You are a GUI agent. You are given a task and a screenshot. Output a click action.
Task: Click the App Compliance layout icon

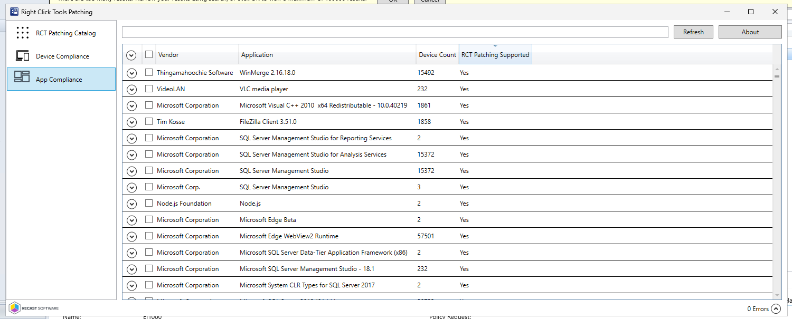tap(22, 77)
